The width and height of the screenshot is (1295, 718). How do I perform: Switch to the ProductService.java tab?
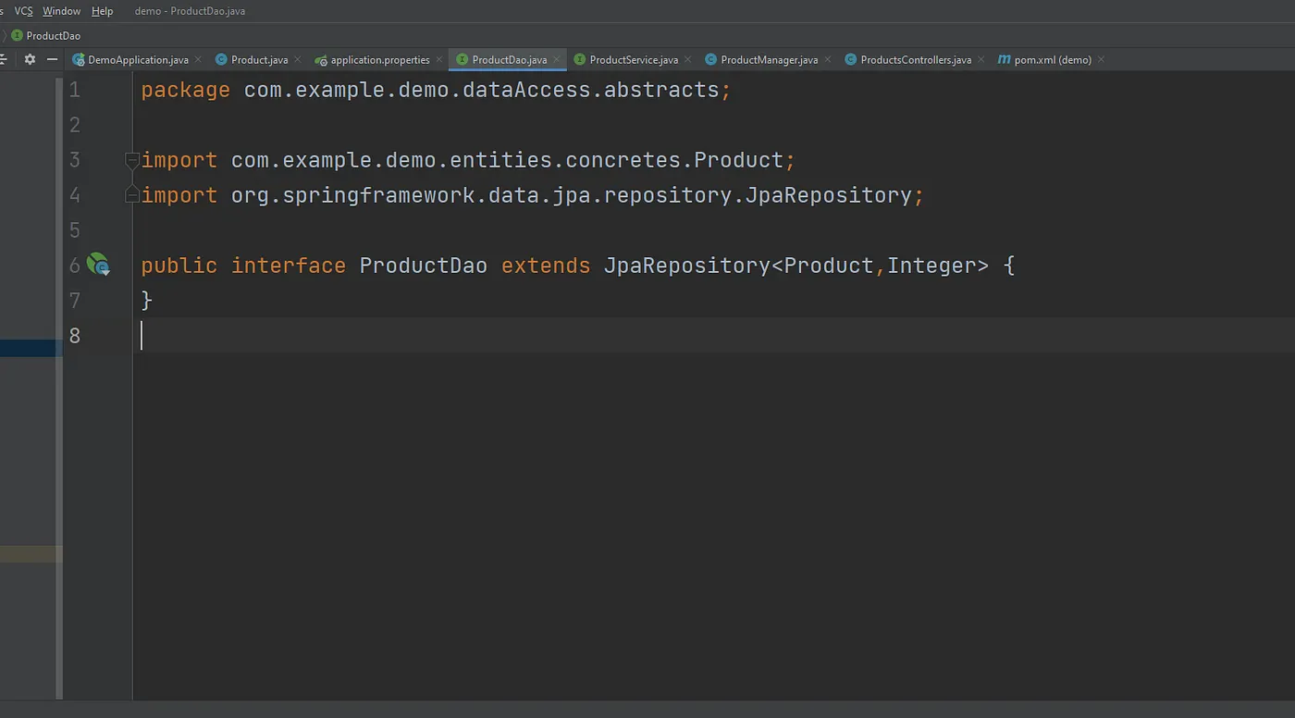point(634,60)
